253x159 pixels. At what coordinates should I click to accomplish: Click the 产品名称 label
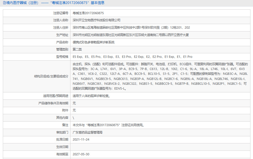point(62,42)
